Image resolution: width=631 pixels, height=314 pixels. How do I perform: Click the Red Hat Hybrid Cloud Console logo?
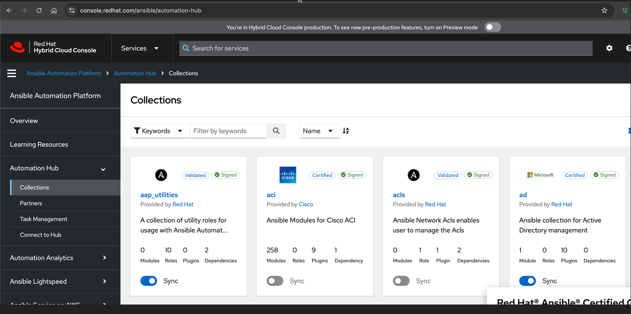53,47
